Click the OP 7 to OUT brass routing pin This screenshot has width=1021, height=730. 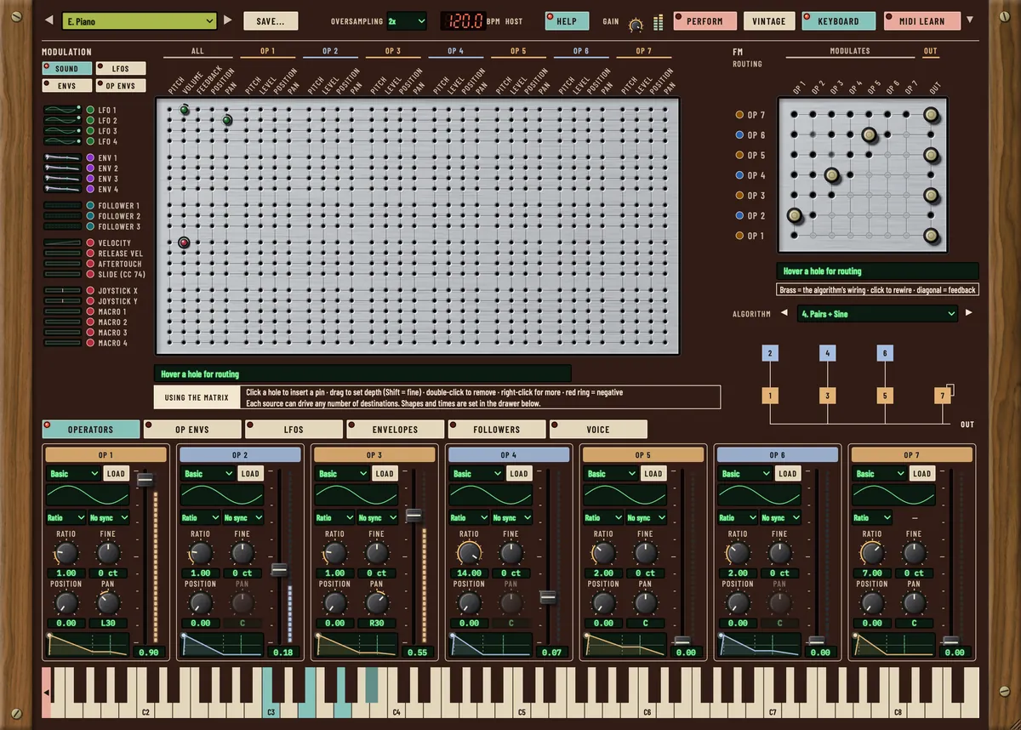[931, 115]
